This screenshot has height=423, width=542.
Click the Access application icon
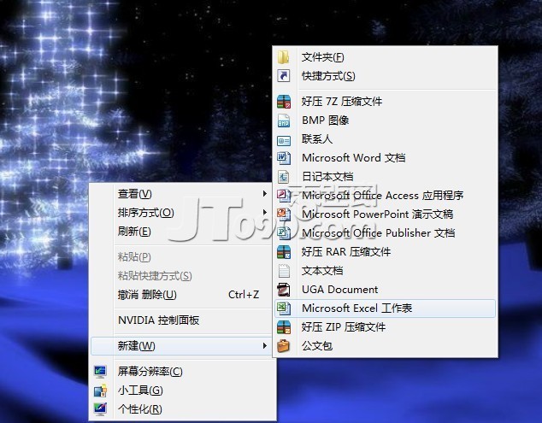(x=284, y=196)
